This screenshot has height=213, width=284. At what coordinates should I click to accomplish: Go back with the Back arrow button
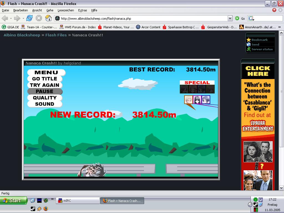[5, 18]
